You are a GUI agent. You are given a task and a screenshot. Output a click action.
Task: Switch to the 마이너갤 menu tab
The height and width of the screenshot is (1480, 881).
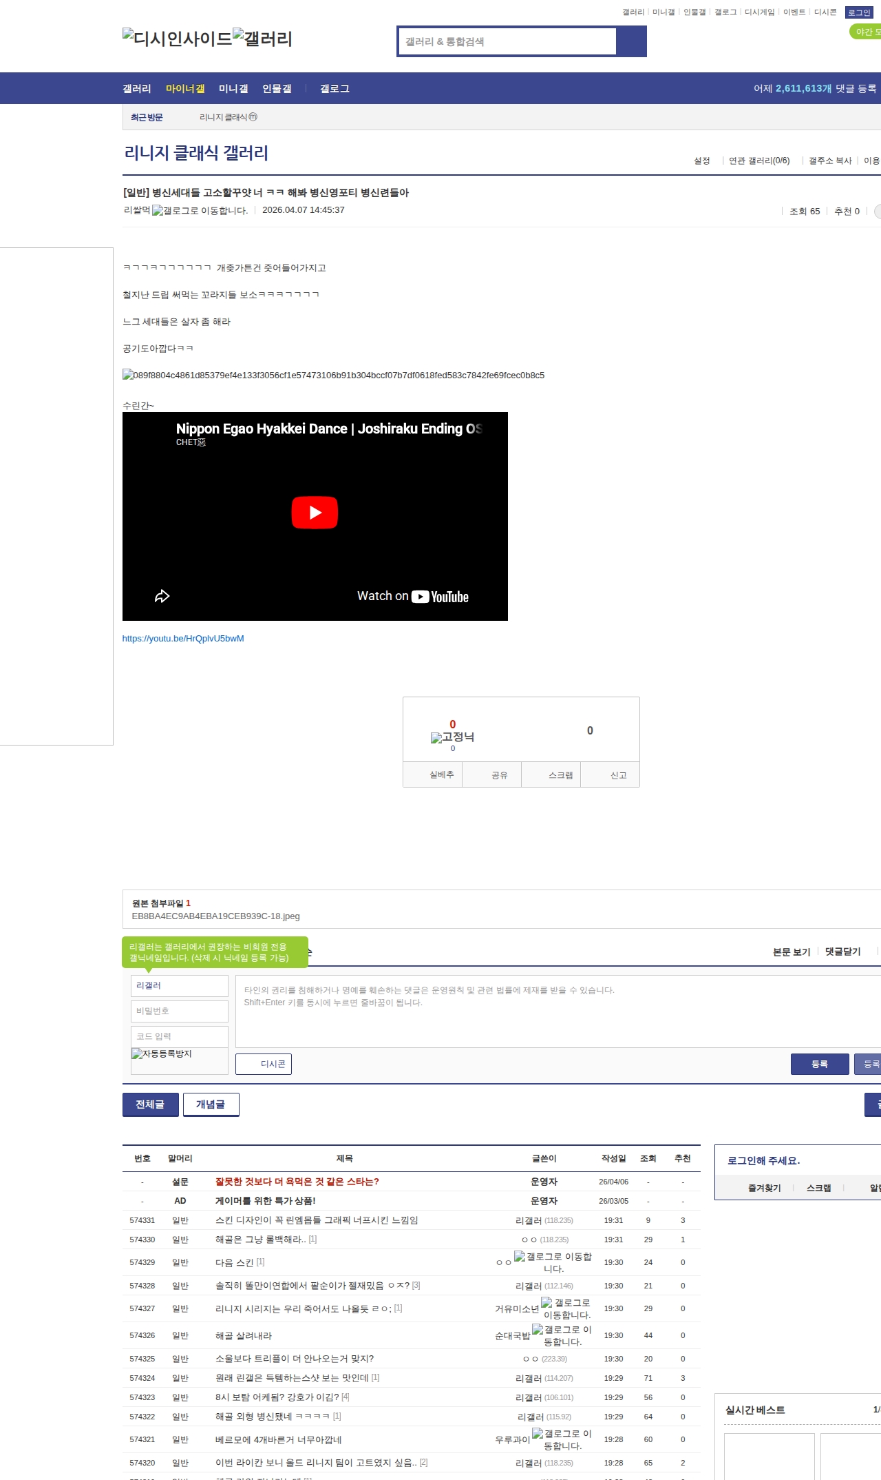pos(185,88)
